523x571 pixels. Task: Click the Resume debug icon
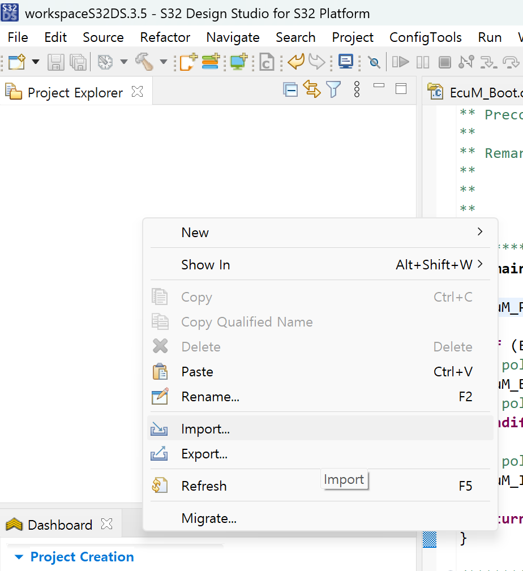coord(400,62)
